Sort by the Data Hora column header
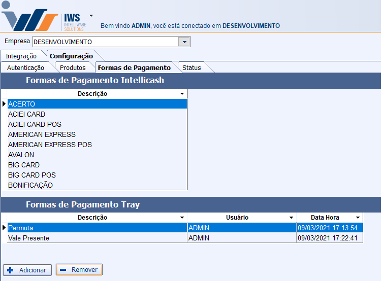Screen dimensions: 382x281 [x=325, y=217]
